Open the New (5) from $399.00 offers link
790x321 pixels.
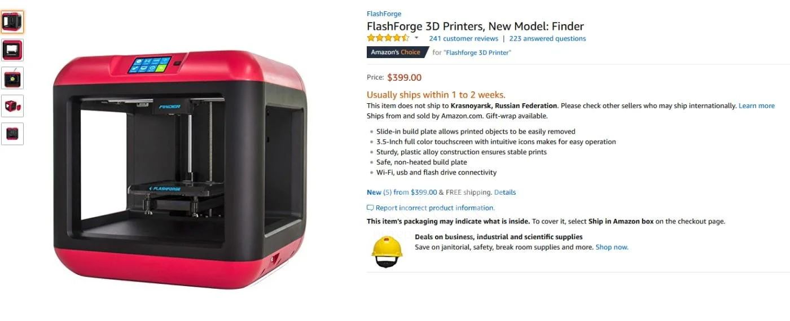[402, 192]
